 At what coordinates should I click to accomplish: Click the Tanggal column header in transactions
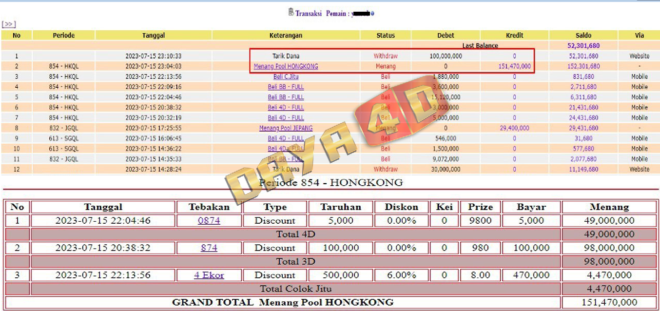click(153, 35)
